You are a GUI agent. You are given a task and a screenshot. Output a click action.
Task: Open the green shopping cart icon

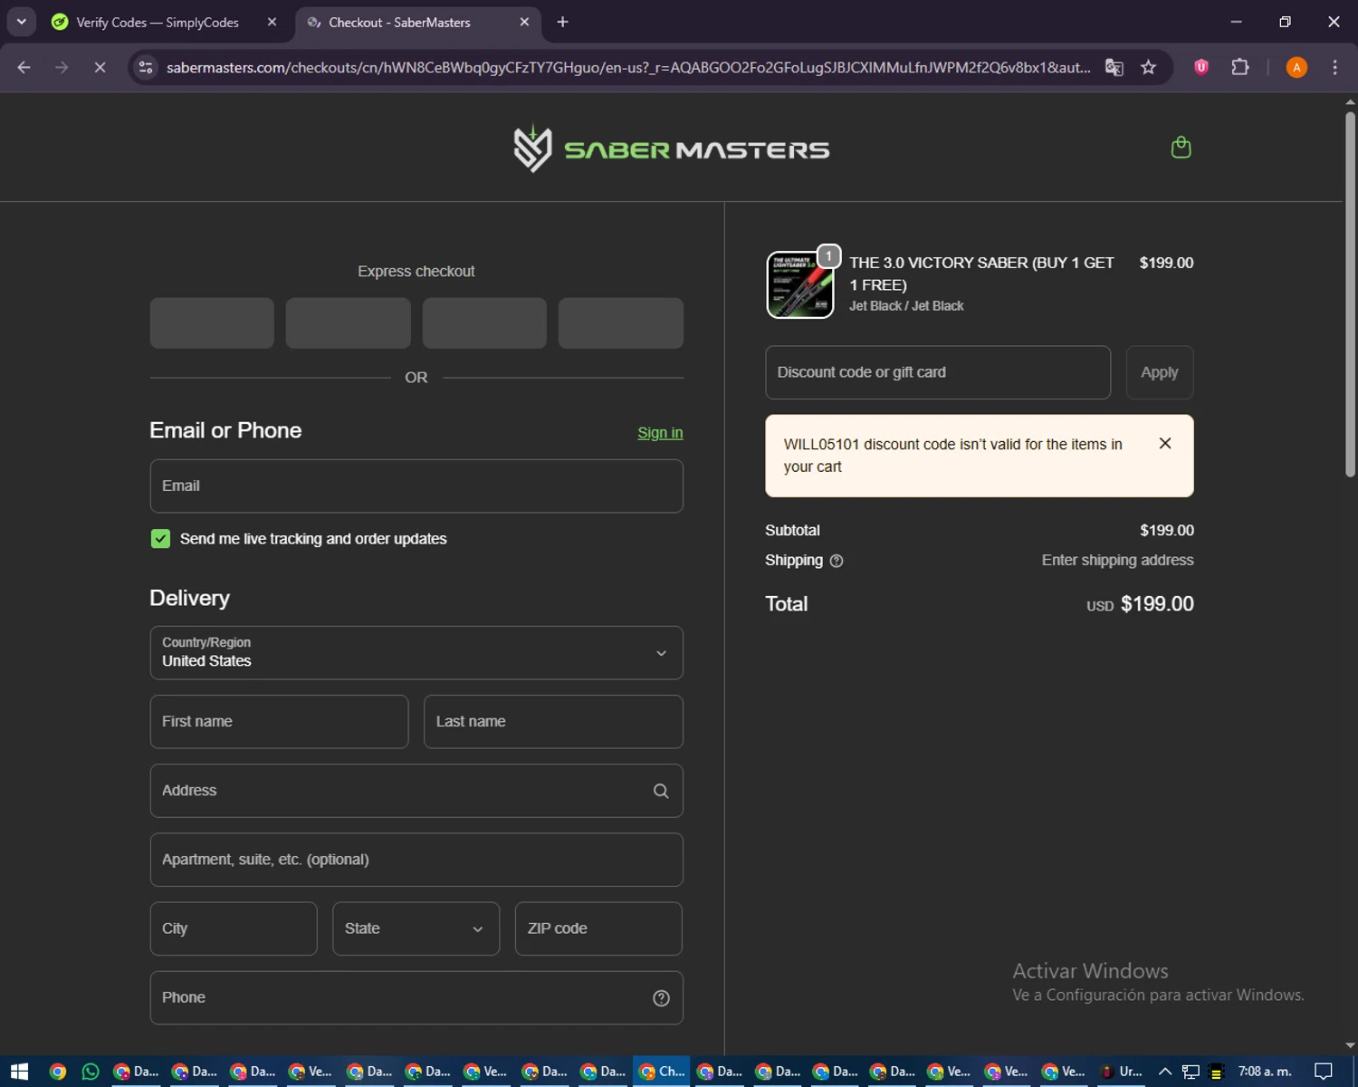tap(1181, 147)
